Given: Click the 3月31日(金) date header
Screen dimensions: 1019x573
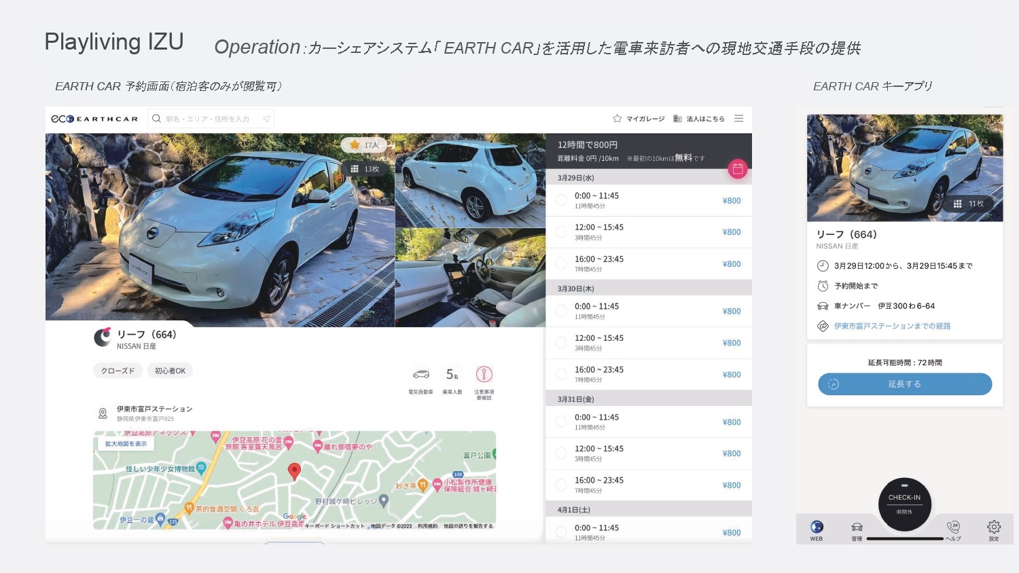Looking at the screenshot, I should tap(649, 399).
